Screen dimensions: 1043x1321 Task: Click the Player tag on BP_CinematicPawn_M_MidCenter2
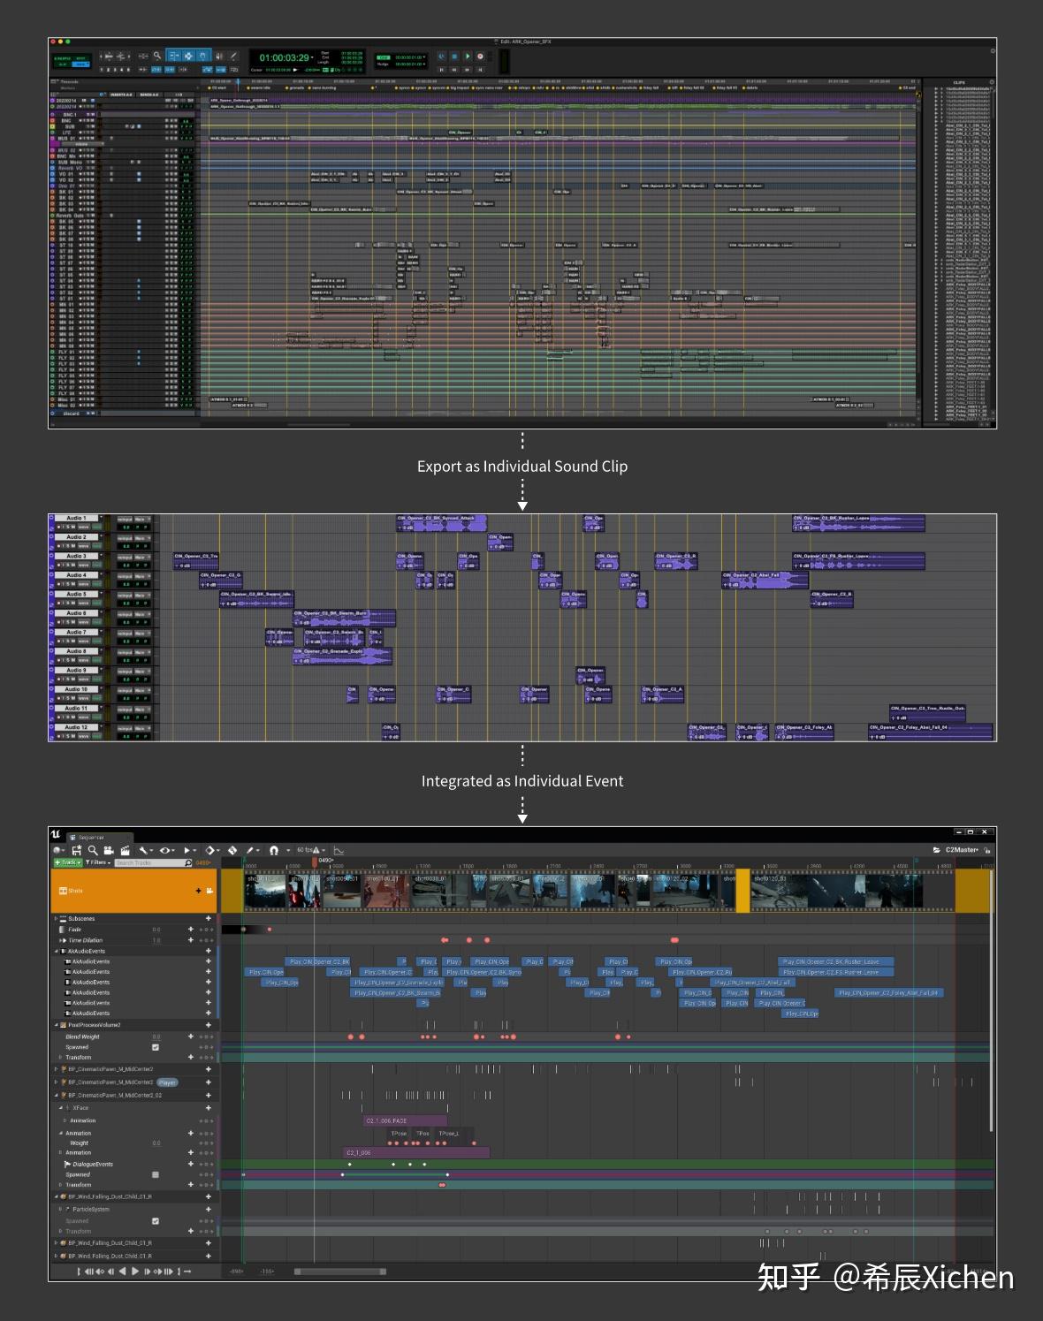pyautogui.click(x=167, y=1082)
